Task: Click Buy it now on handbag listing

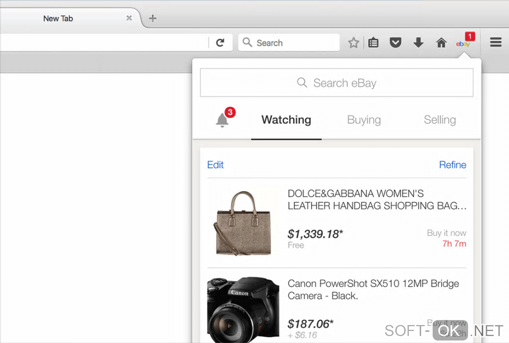Action: [446, 233]
